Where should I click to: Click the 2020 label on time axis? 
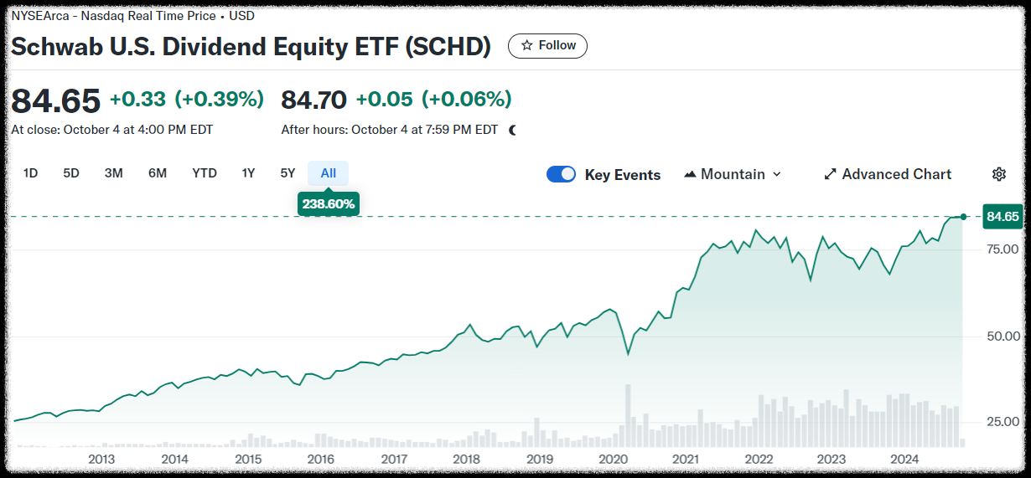[x=614, y=459]
